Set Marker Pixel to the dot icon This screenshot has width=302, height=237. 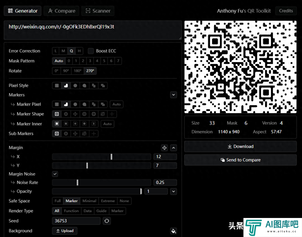75,104
